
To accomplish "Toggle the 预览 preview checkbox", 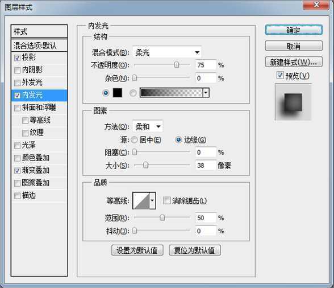I will point(280,75).
